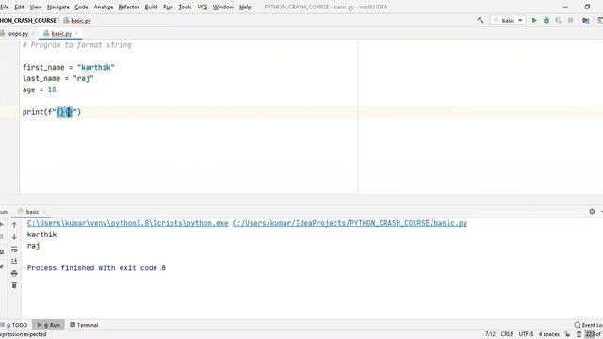Viewport: 603px width, 339px height.
Task: Open the Edit menu
Action: (x=19, y=7)
